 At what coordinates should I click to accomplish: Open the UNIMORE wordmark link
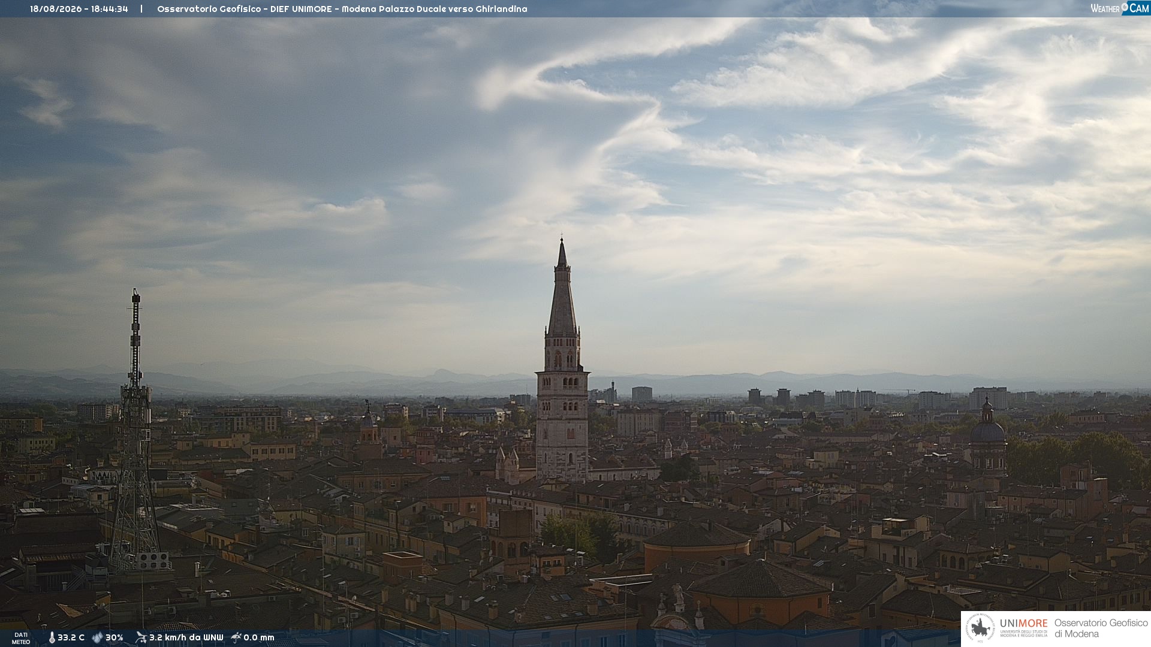pos(1023,624)
